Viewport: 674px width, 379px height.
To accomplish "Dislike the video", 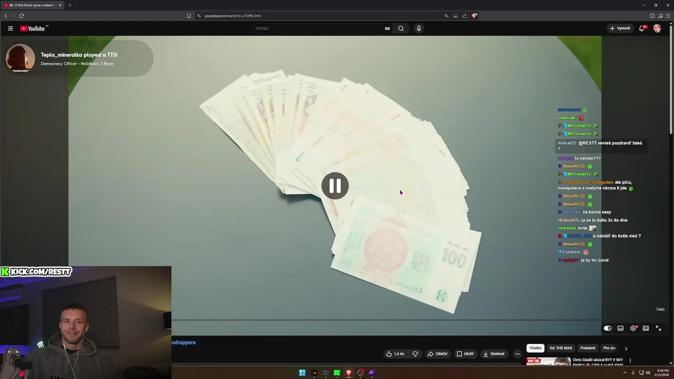I will pyautogui.click(x=415, y=354).
